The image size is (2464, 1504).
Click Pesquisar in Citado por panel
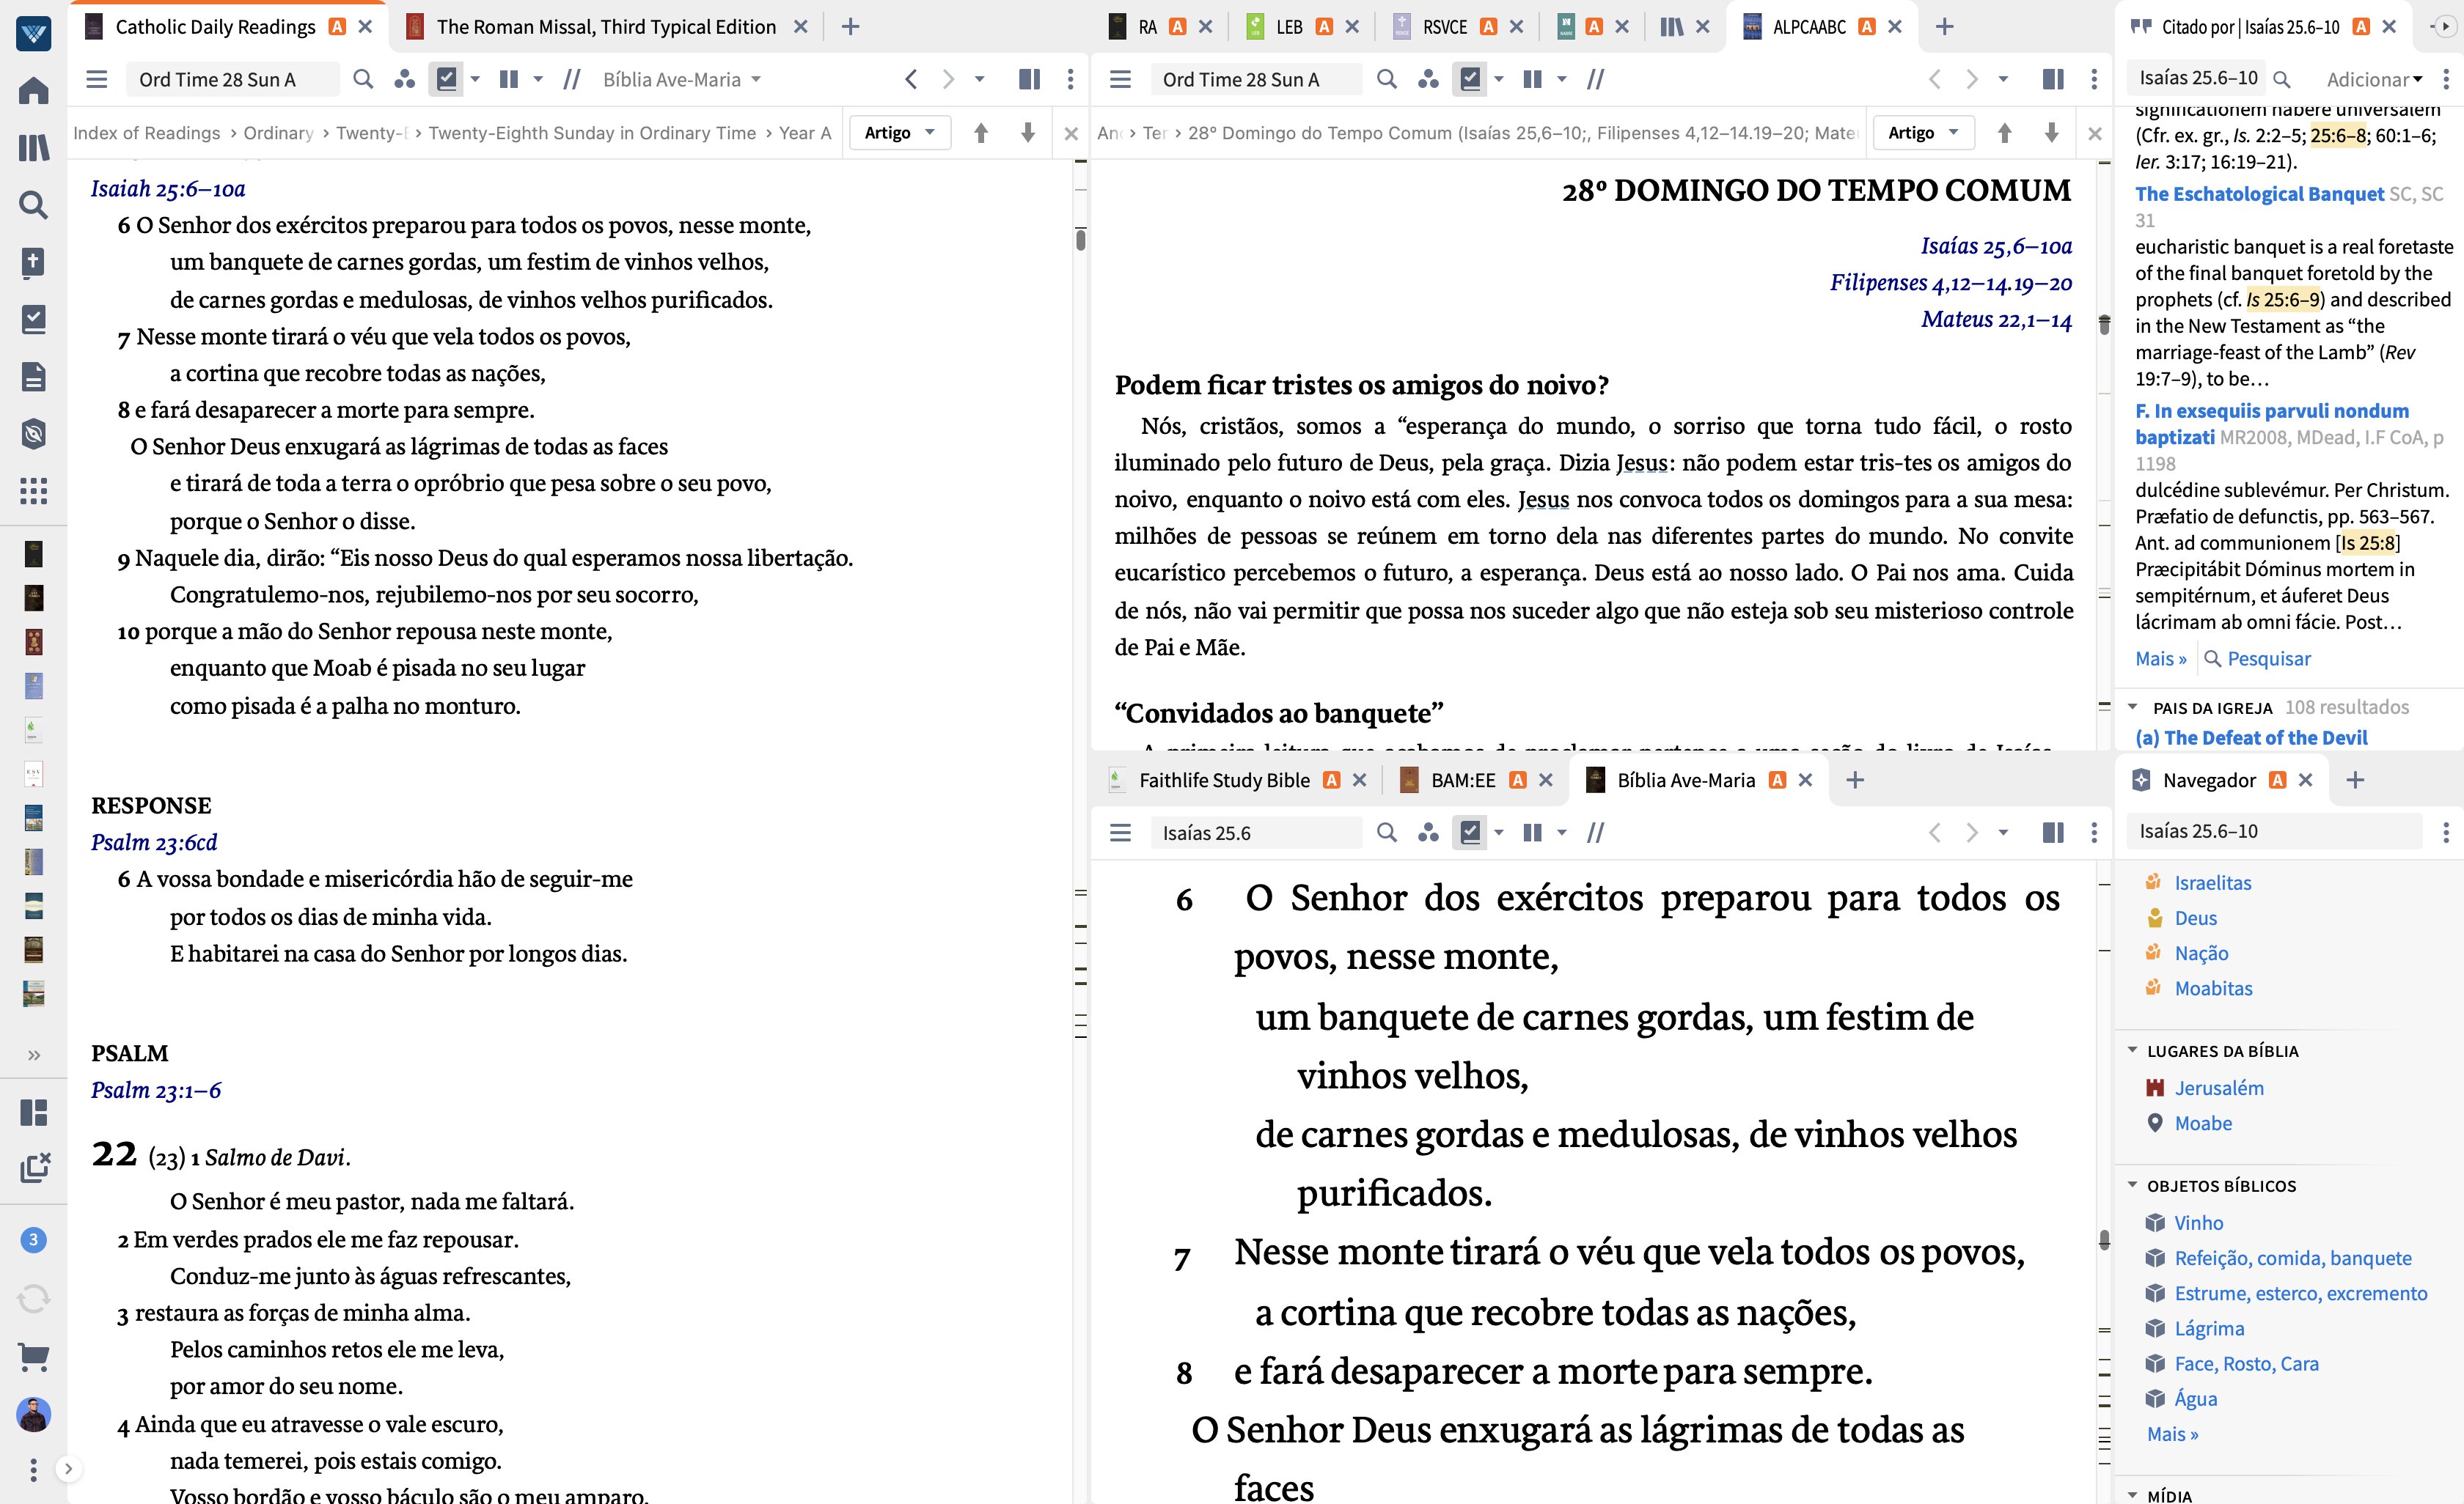pos(2269,659)
